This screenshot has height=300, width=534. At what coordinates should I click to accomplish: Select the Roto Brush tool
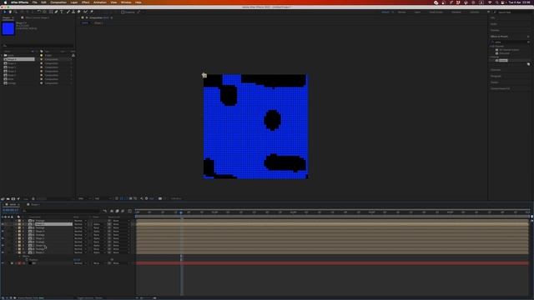pyautogui.click(x=85, y=12)
